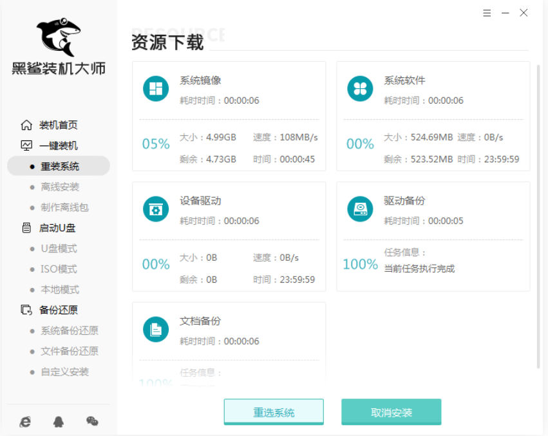The width and height of the screenshot is (548, 436).
Task: Click the shark logo of 黑鲨装机大师
Action: pyautogui.click(x=58, y=36)
